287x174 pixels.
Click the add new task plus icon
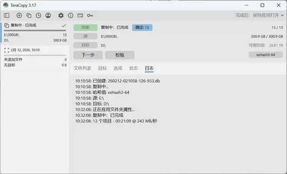(x=19, y=16)
